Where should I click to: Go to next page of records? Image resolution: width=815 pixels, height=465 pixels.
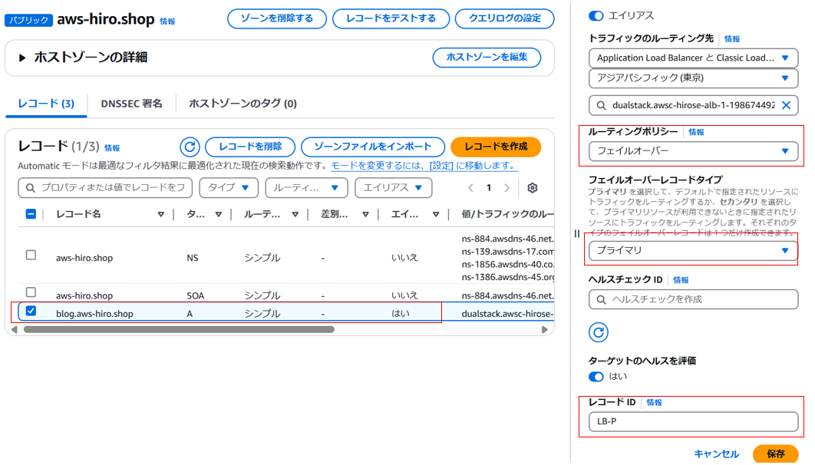click(x=506, y=188)
